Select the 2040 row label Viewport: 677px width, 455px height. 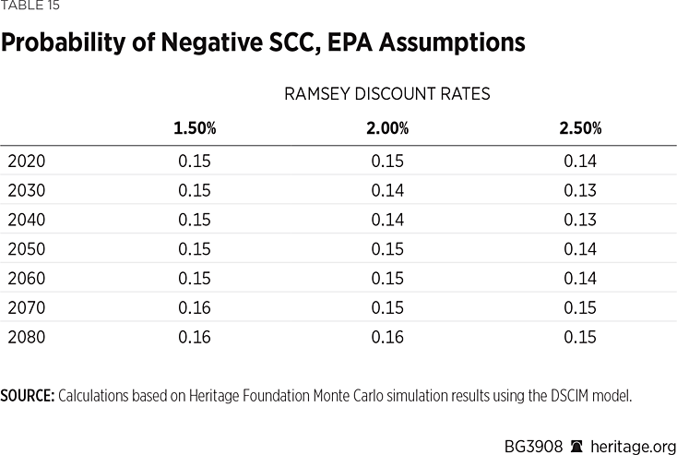(x=26, y=220)
